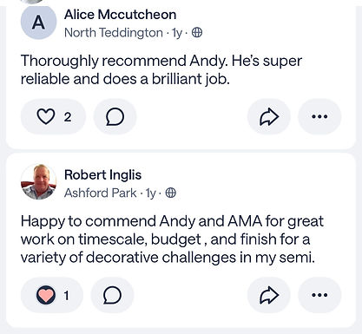
Task: Open Robert Inglis's profile photo
Action: point(38,182)
